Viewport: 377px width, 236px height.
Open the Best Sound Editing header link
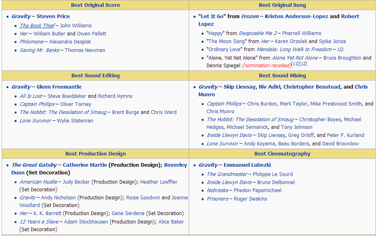pyautogui.click(x=96, y=76)
